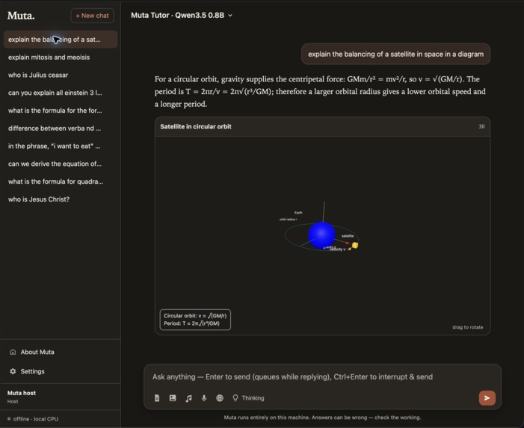Click the disclaimer 'Muta runs entirely on this machine'
Image resolution: width=524 pixels, height=428 pixels.
[x=322, y=418]
